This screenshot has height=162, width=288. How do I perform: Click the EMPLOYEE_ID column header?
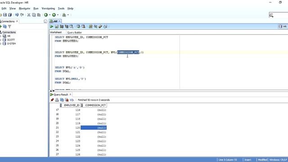click(70, 105)
